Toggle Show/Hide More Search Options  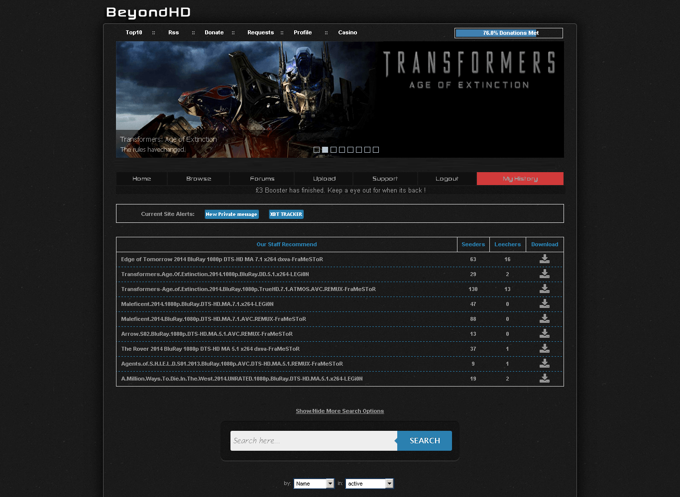coord(340,411)
